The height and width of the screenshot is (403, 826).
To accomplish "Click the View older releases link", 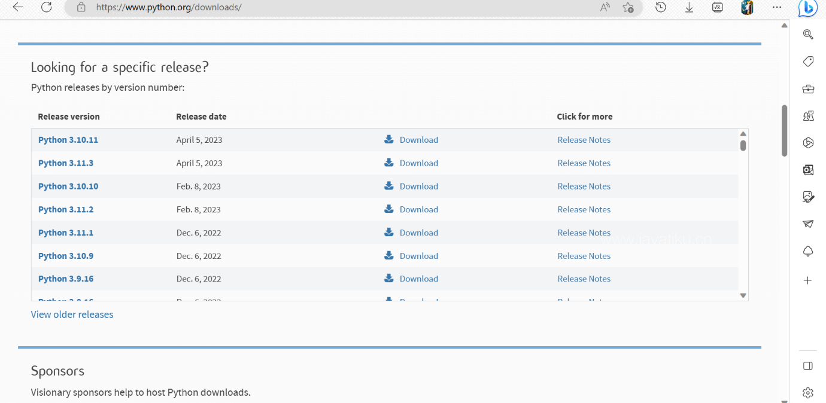I will [72, 315].
